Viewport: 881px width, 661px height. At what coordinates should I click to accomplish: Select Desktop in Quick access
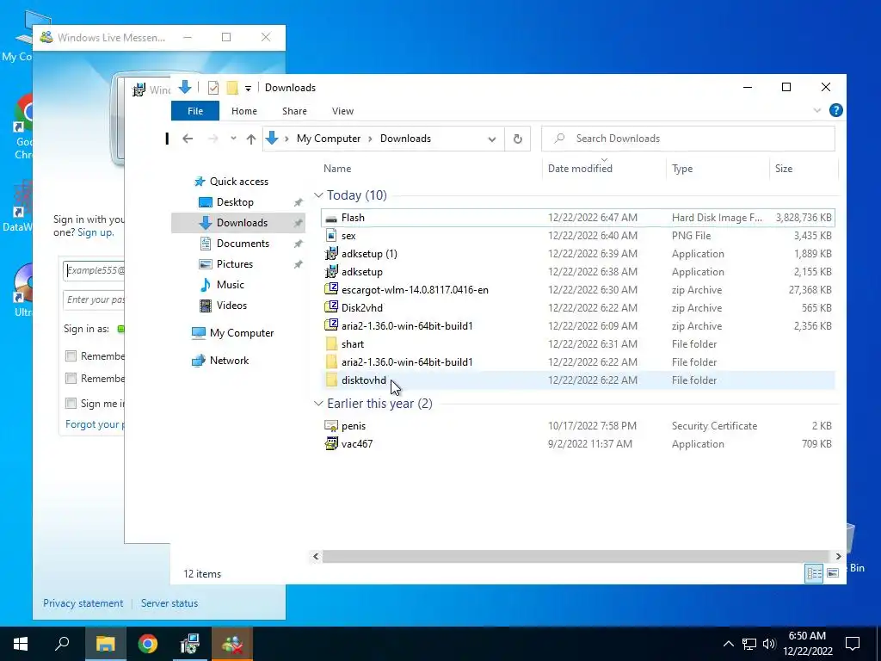235,201
